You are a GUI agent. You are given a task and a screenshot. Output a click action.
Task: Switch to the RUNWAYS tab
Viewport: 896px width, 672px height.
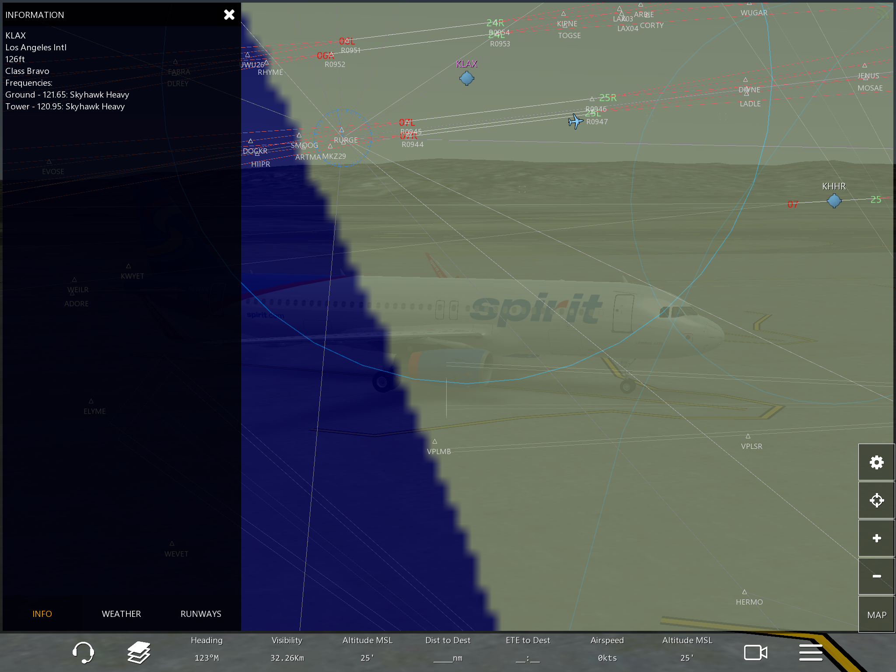201,614
